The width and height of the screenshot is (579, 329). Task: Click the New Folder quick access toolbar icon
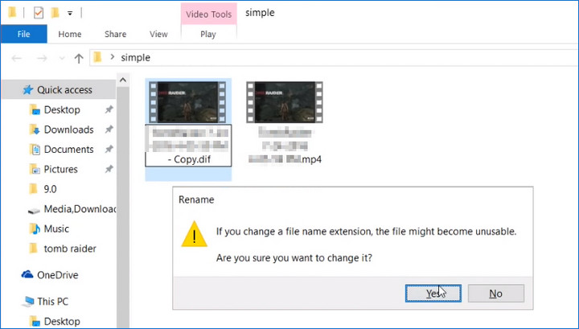[x=55, y=13]
